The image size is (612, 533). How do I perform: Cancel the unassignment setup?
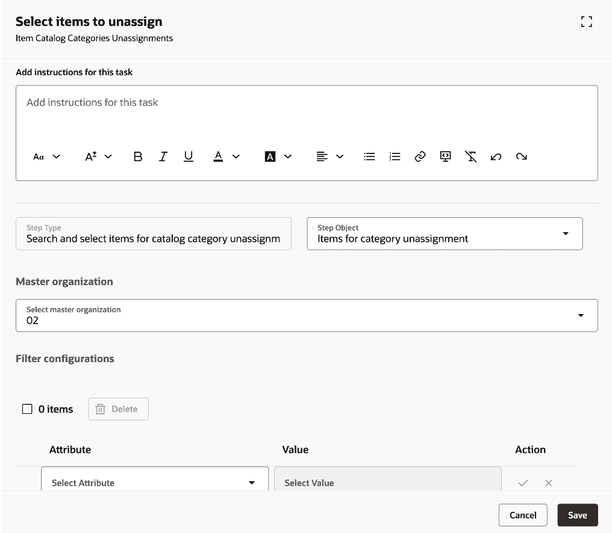522,514
